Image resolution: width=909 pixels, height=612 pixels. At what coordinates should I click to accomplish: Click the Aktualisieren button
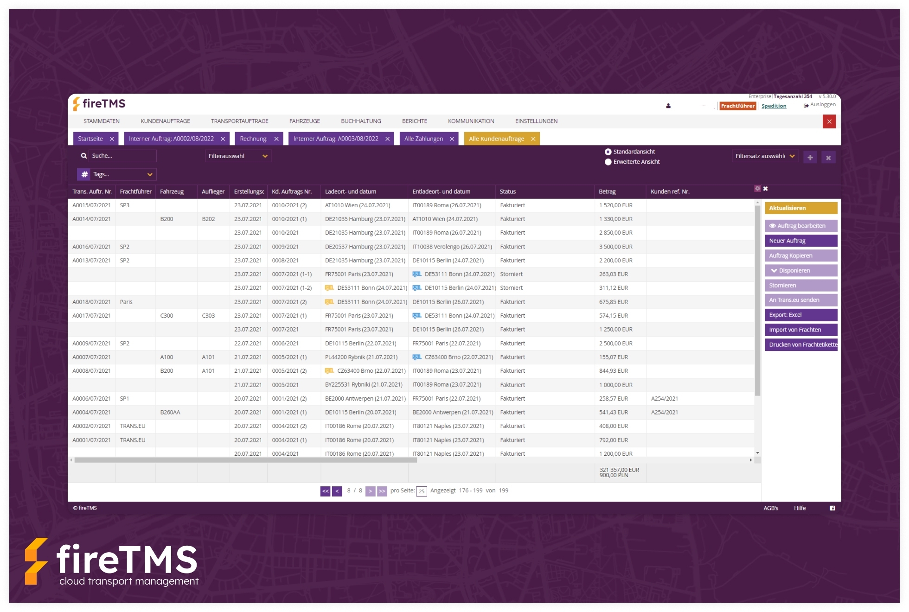pos(800,208)
